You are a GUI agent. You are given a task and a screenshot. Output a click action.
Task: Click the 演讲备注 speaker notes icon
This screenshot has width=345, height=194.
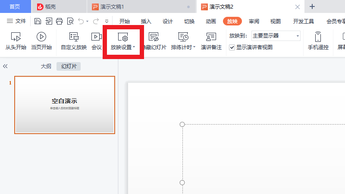click(x=211, y=37)
